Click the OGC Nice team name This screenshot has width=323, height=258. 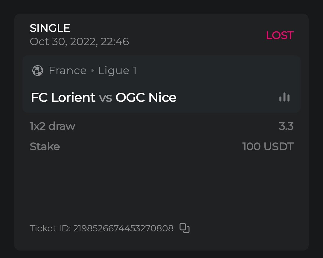coord(146,97)
